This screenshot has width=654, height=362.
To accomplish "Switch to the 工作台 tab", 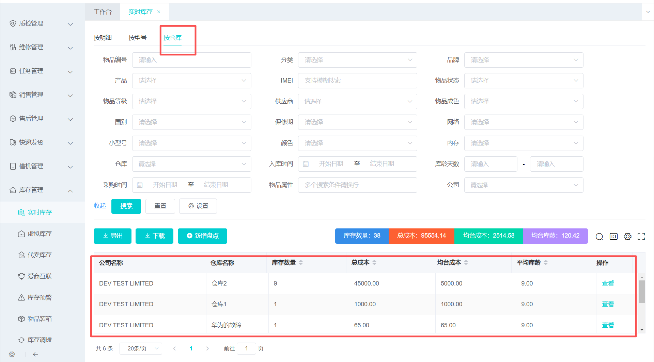I will [103, 12].
